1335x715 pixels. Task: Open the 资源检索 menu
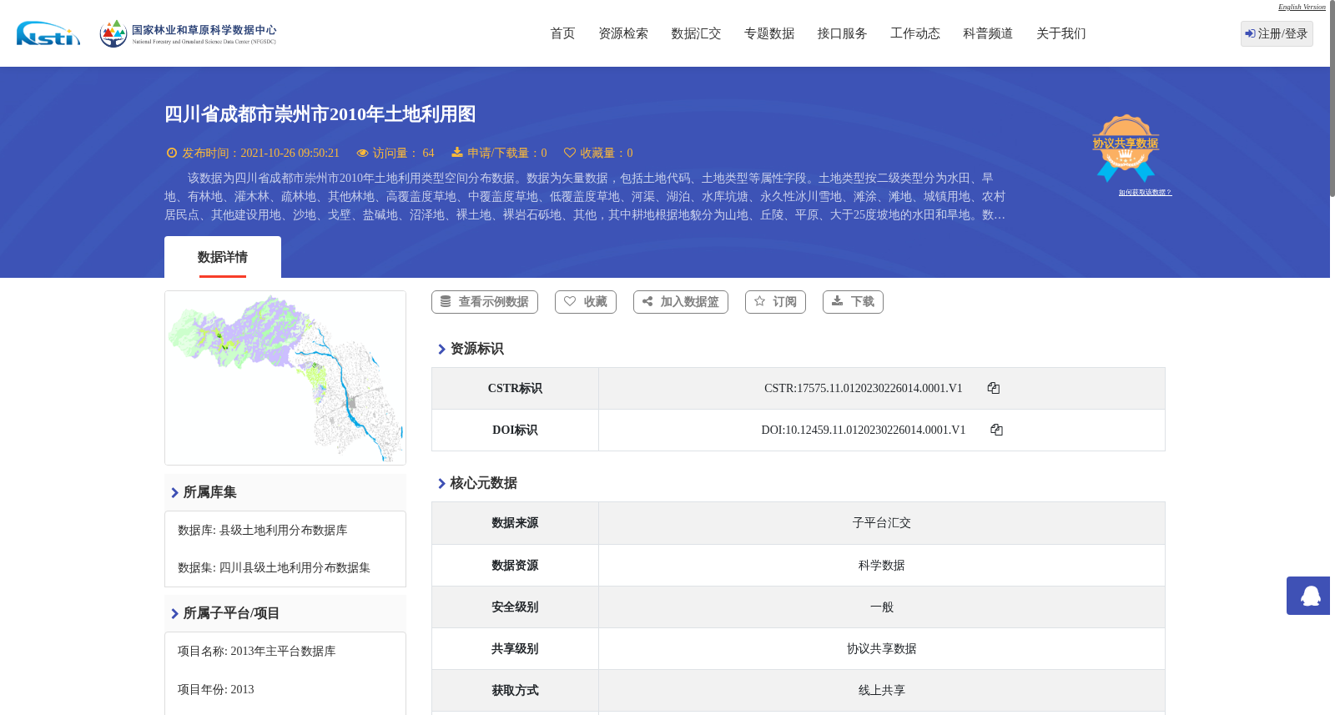(x=623, y=33)
